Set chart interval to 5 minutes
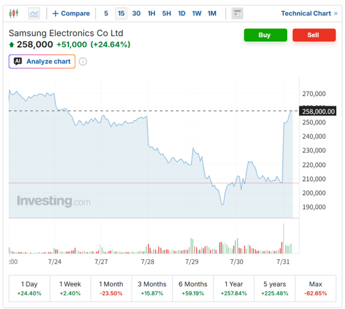 (106, 14)
